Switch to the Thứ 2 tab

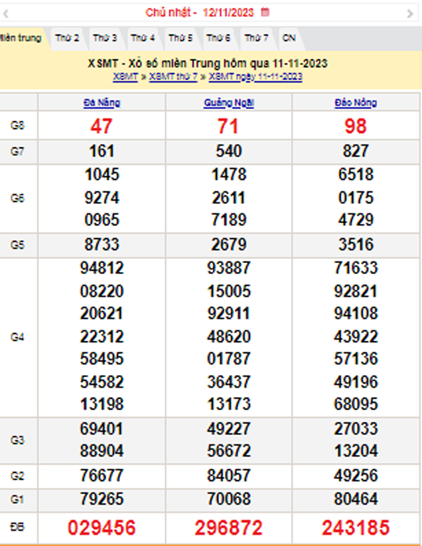click(x=67, y=38)
